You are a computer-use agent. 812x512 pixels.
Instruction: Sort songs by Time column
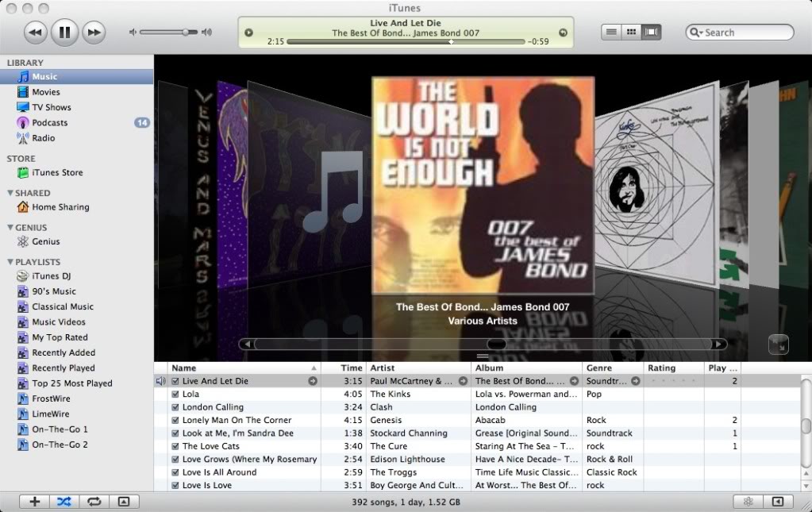pos(344,368)
